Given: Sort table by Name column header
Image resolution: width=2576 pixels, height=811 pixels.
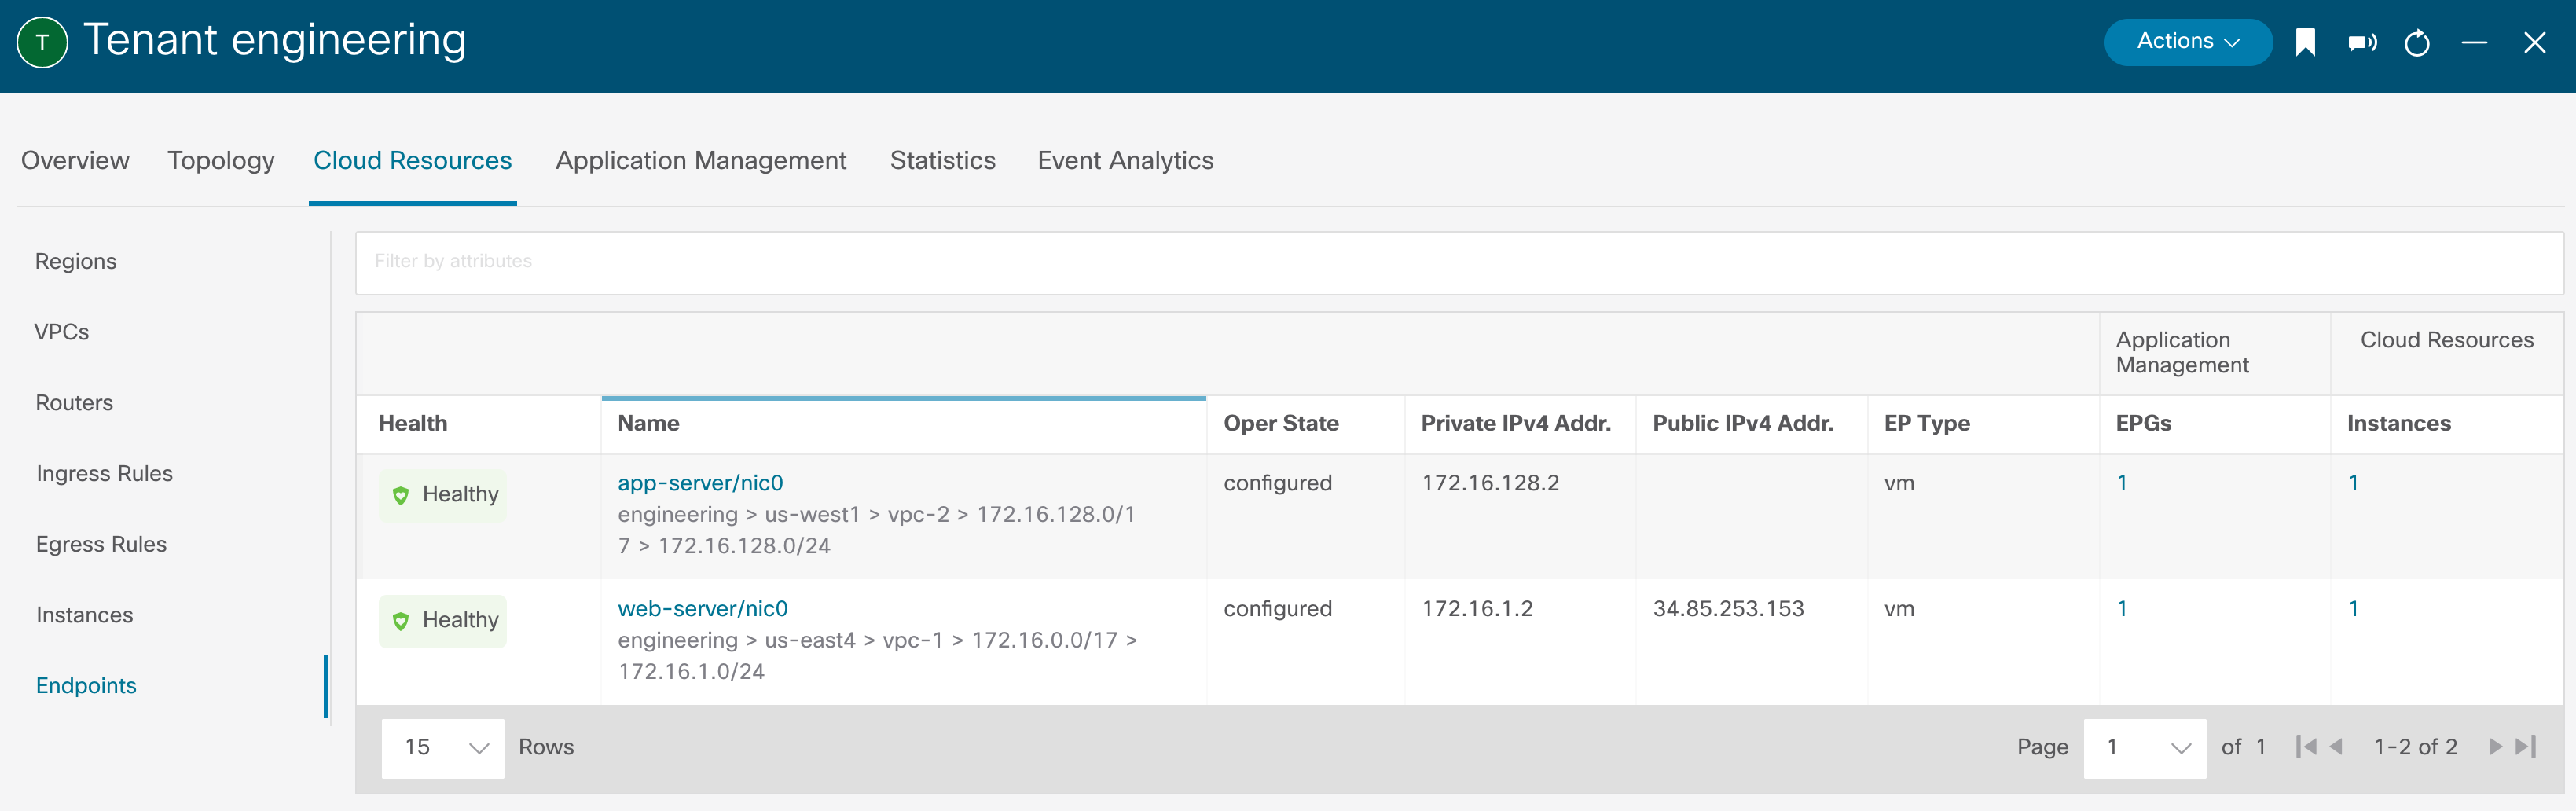Looking at the screenshot, I should 649,423.
